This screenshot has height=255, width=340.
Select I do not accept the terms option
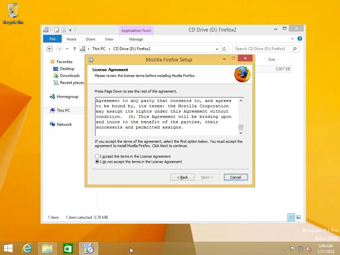point(97,162)
